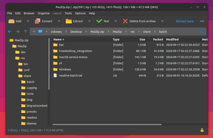Sort by the Modified column header
The height and width of the screenshot is (138, 213).
(182, 40)
